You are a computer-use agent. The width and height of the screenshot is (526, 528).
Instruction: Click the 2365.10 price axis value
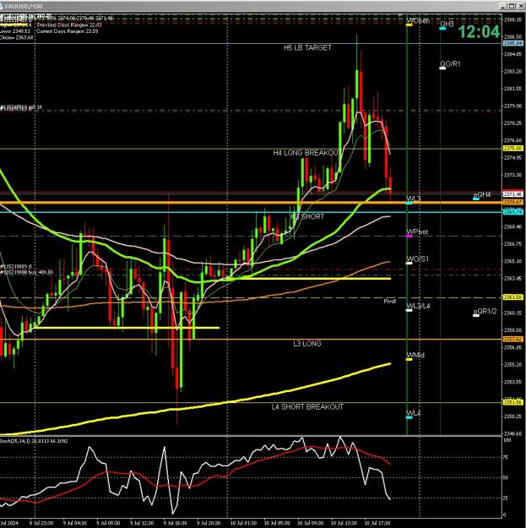[x=512, y=261]
